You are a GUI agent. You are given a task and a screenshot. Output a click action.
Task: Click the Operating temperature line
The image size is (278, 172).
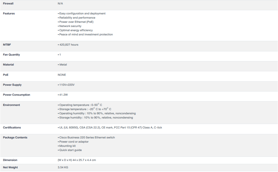click(80, 105)
